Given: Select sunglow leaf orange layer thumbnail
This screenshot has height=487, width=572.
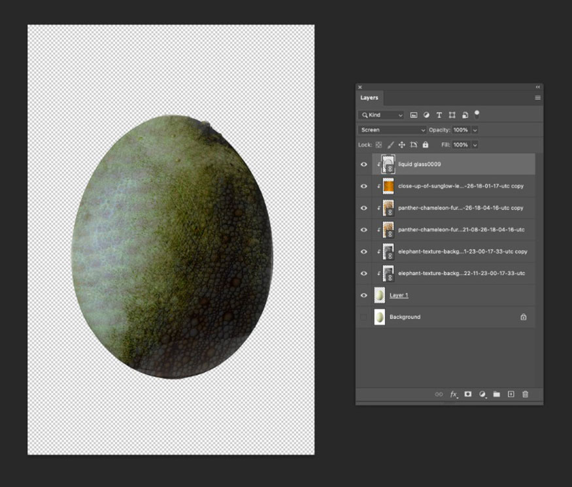Looking at the screenshot, I should point(388,186).
